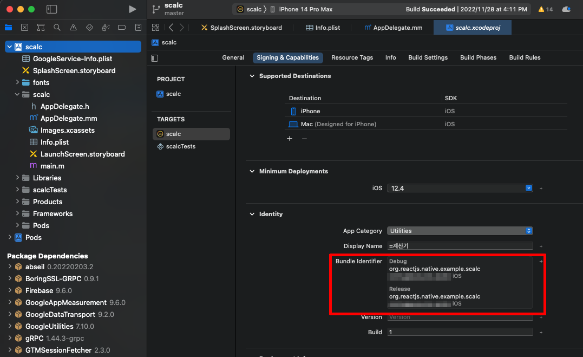Expand the Frameworks group
The height and width of the screenshot is (357, 583).
(x=17, y=213)
